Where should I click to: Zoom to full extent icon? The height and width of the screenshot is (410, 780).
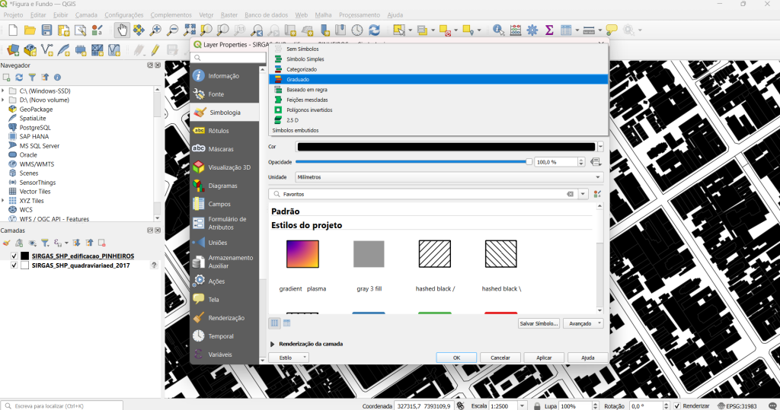[189, 30]
